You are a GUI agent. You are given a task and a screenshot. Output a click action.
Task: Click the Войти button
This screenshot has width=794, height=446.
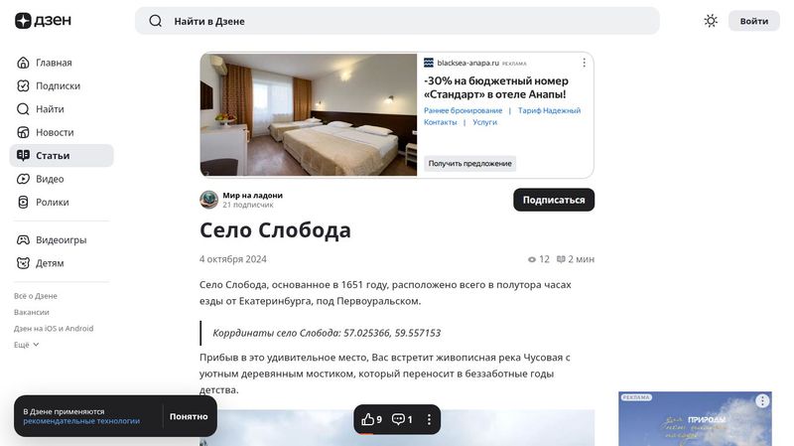(x=754, y=21)
